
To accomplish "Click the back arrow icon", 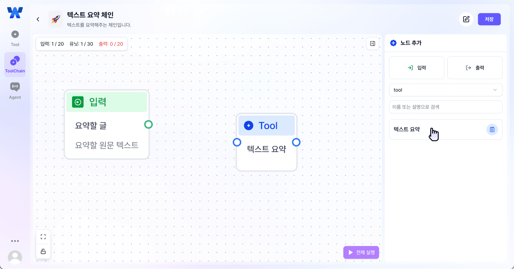I will [x=38, y=19].
